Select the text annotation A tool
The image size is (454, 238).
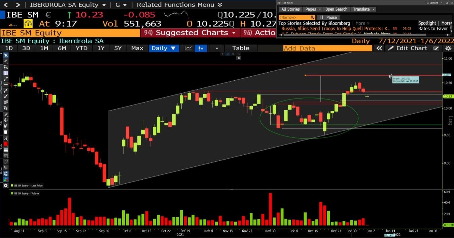[x=6, y=138]
